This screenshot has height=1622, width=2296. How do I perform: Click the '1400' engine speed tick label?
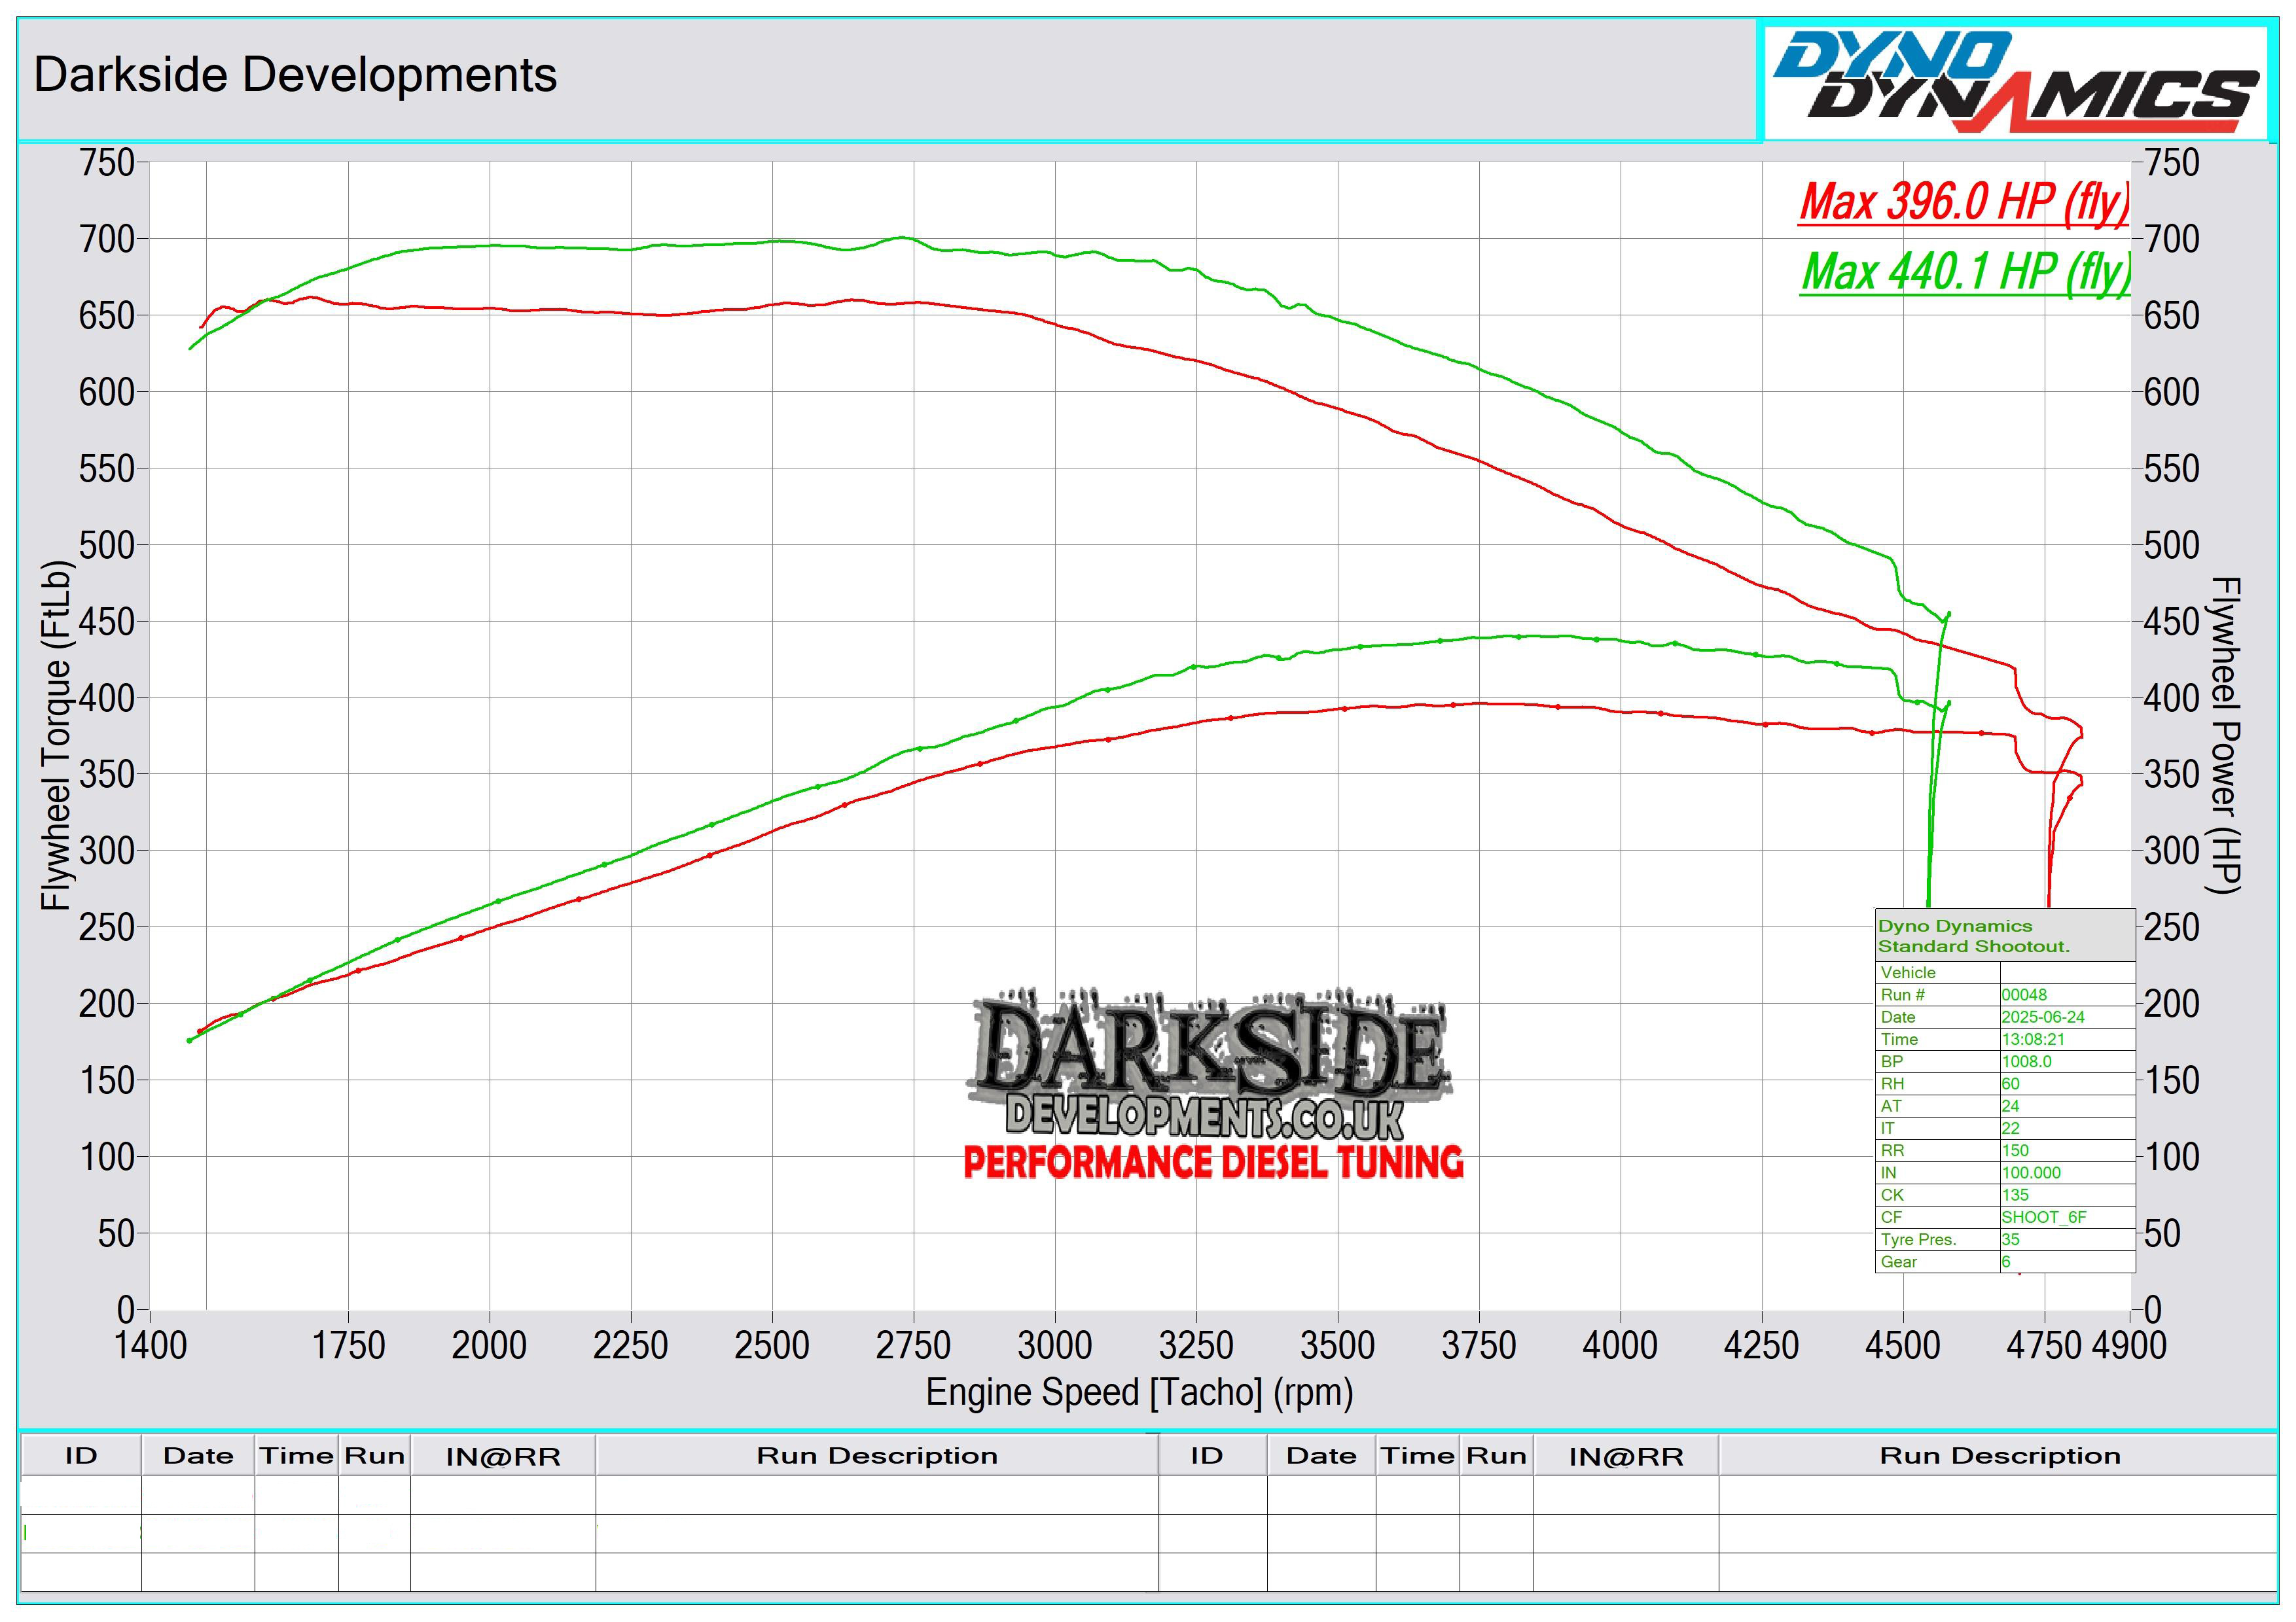coord(150,1345)
